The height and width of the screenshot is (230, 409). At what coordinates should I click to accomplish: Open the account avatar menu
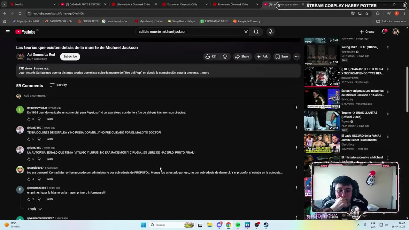pos(396,32)
